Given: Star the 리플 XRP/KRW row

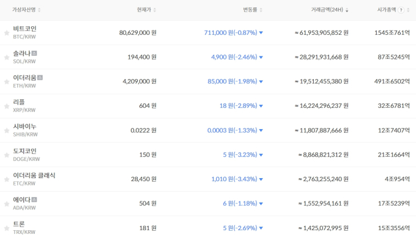Looking at the screenshot, I should 7,106.
